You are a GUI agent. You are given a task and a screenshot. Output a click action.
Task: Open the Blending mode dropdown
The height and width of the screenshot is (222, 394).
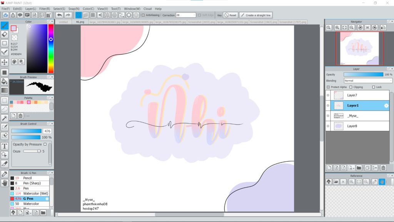368,81
